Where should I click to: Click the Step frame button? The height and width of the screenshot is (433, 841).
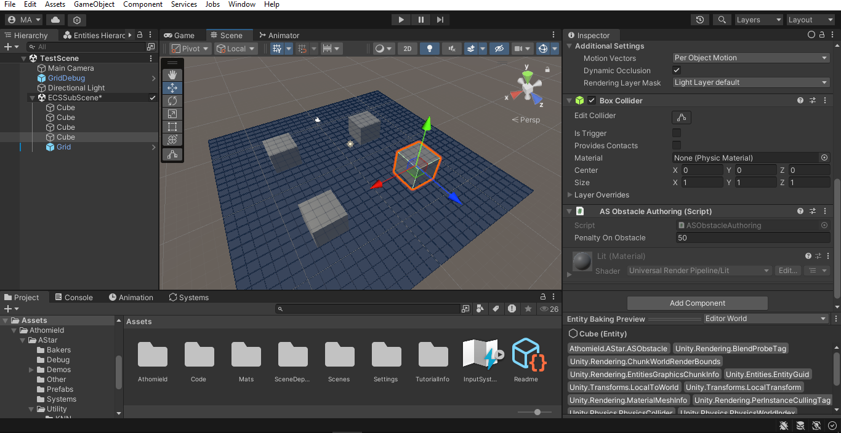point(440,20)
